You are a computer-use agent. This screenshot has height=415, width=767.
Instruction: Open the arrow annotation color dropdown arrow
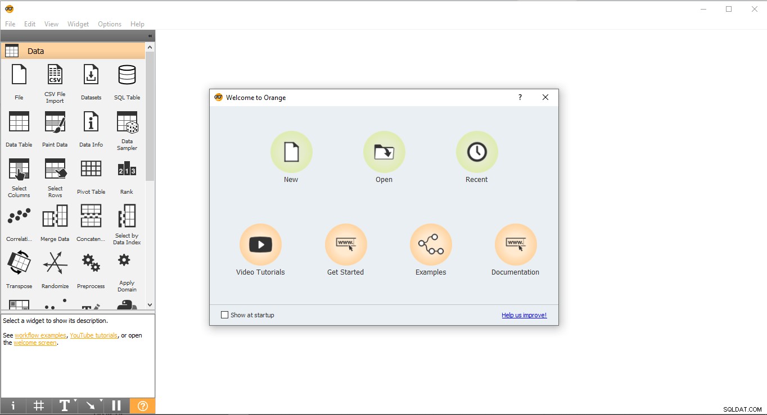(x=101, y=401)
